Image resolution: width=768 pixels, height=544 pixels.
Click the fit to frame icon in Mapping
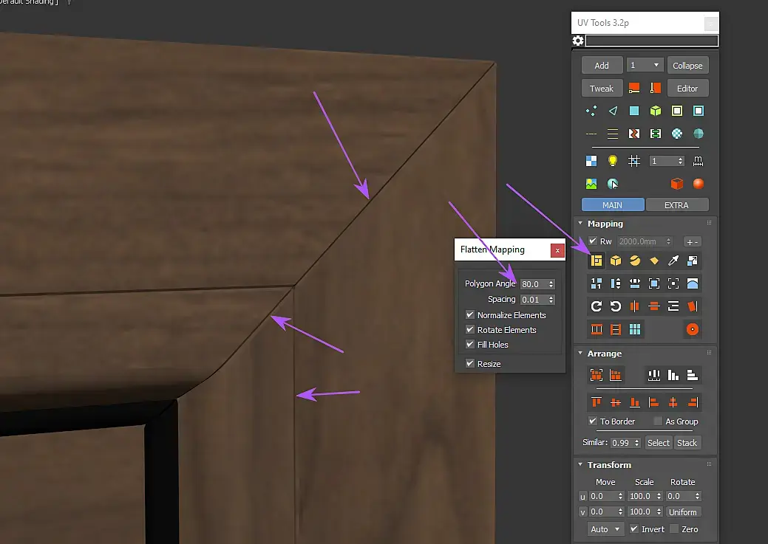[654, 283]
